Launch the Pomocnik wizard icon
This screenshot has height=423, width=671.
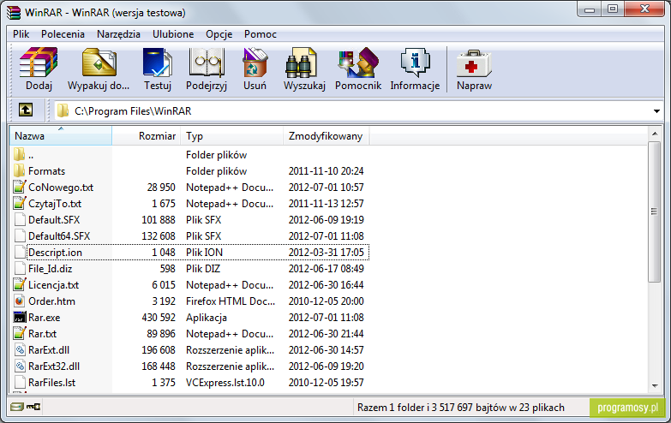[358, 63]
